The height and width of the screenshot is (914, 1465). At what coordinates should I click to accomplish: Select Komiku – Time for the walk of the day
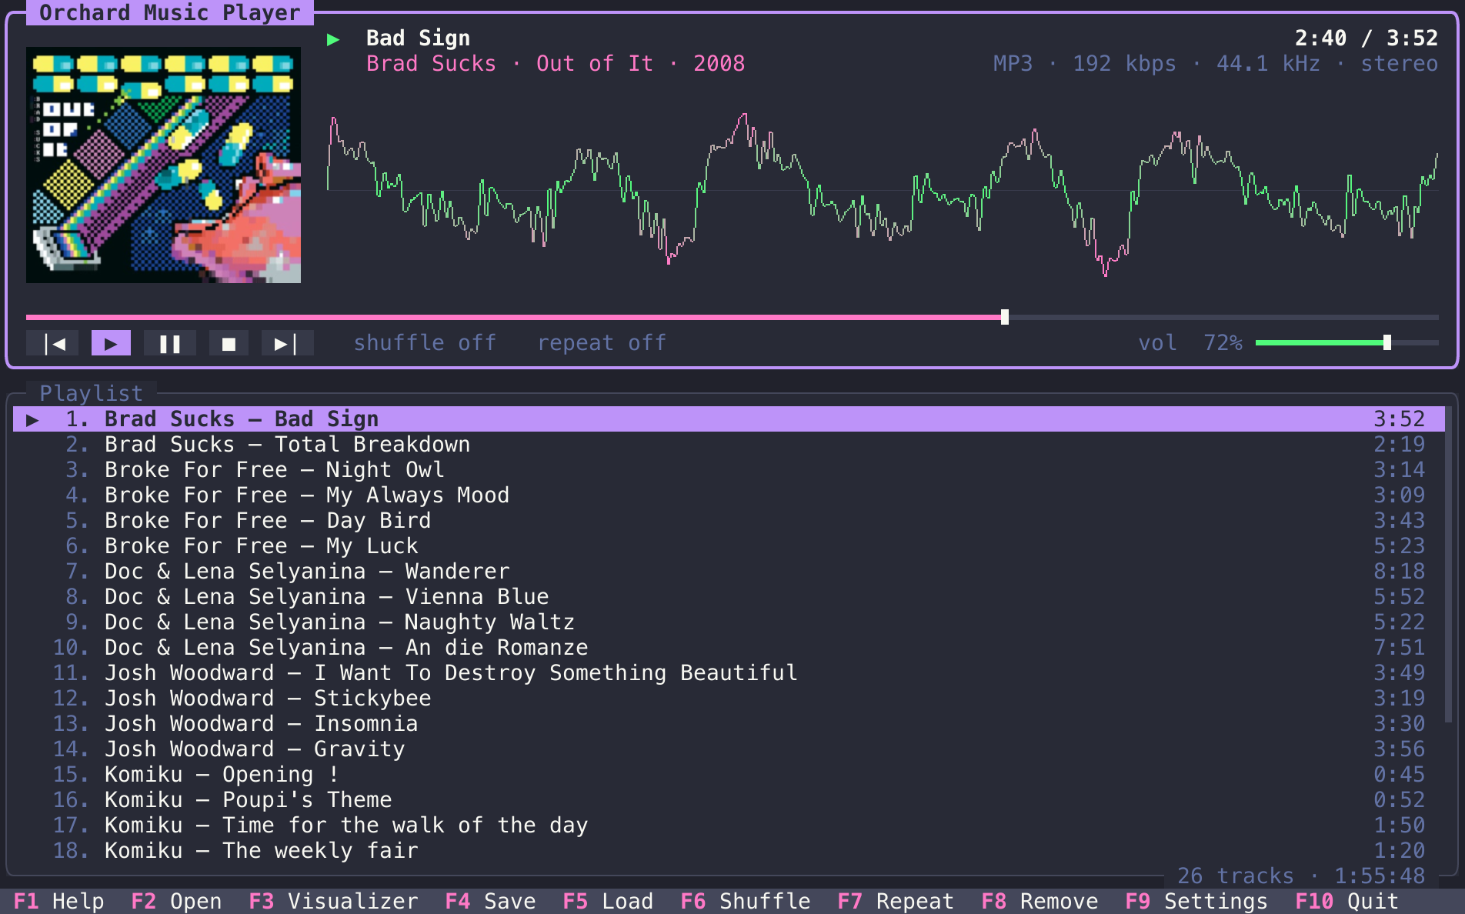click(x=729, y=826)
